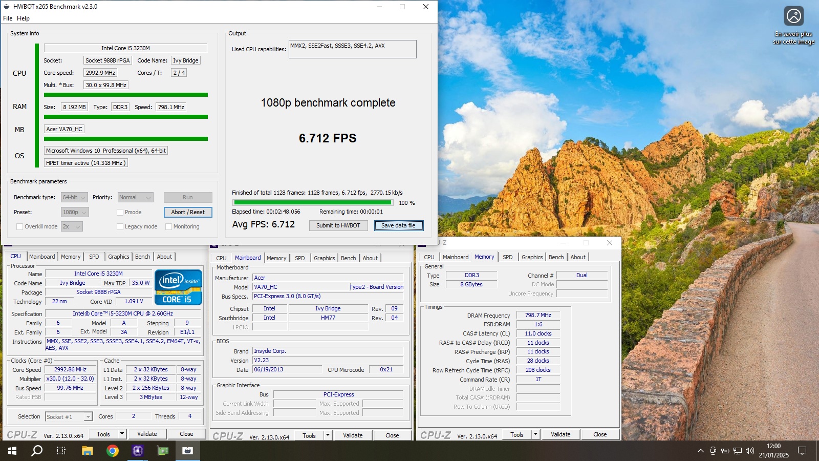Image resolution: width=819 pixels, height=461 pixels.
Task: Click Submit to HWBOT button
Action: 338,225
